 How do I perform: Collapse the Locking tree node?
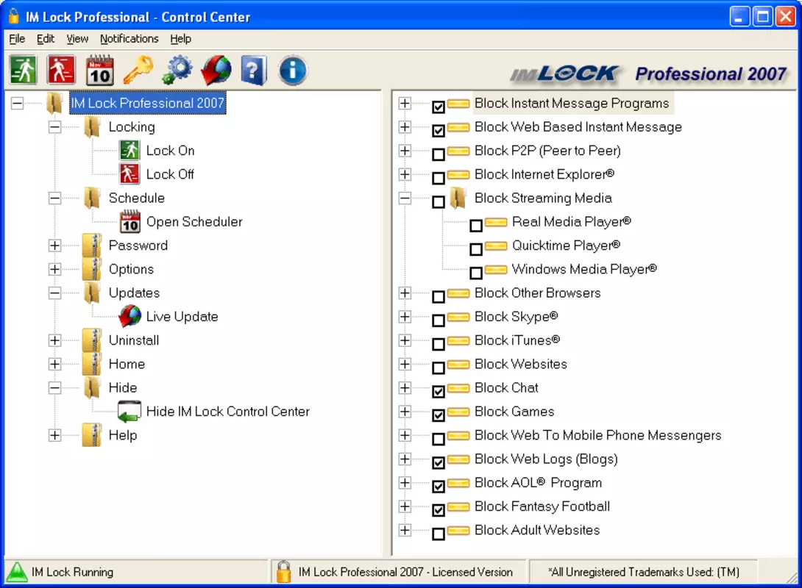point(54,126)
